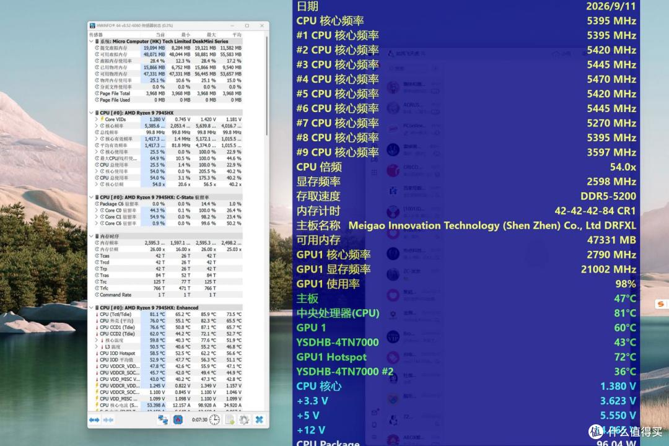Collapse the CPU [#0]: AMD Ryzen 9 7945HX group

pyautogui.click(x=91, y=113)
